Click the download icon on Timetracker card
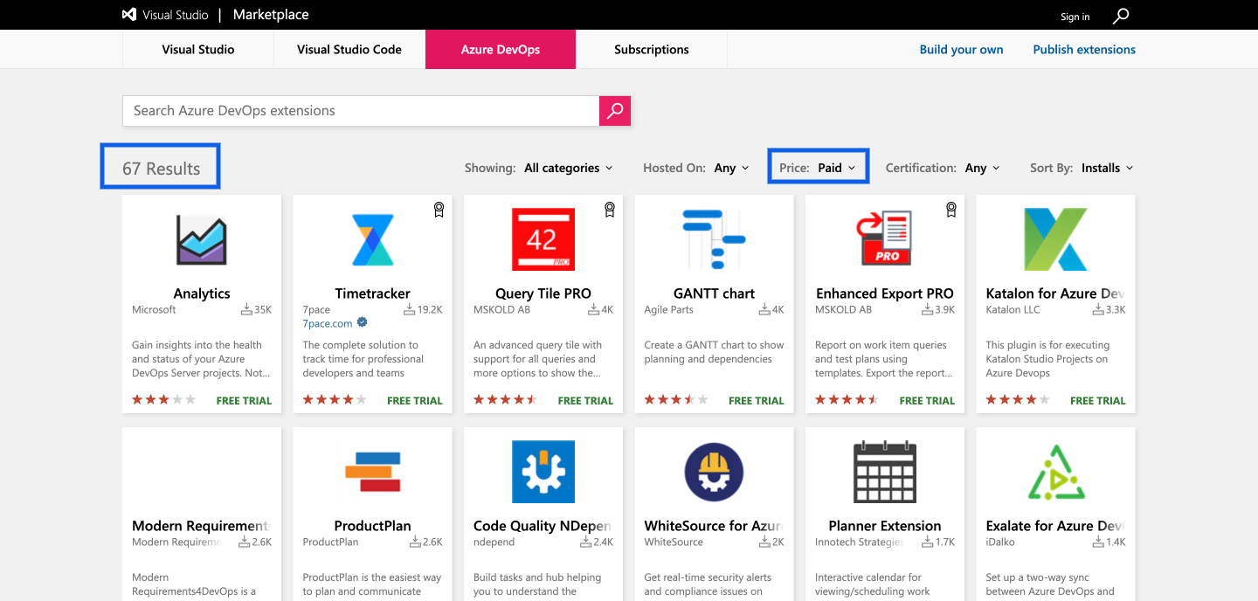This screenshot has height=601, width=1258. point(409,309)
